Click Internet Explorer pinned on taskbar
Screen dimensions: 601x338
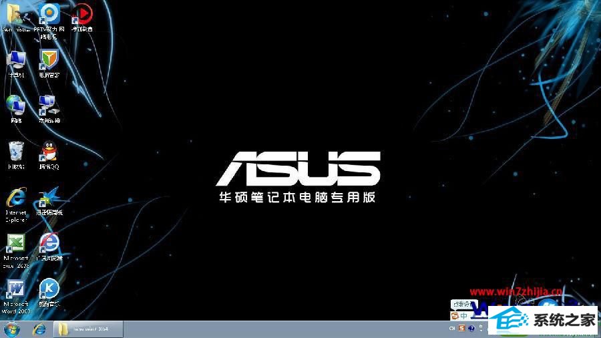pos(39,329)
